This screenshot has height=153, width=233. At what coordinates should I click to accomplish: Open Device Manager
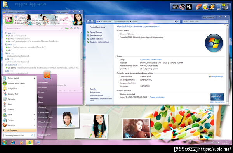[x=96, y=32]
